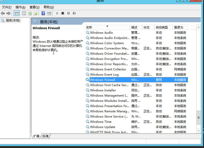Image resolution: width=204 pixels, height=148 pixels.
Task: Select the Windows Audio service
Action: pyautogui.click(x=137, y=33)
